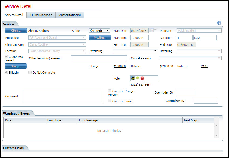Uncheck the Client was present checkbox

[x=6, y=57]
